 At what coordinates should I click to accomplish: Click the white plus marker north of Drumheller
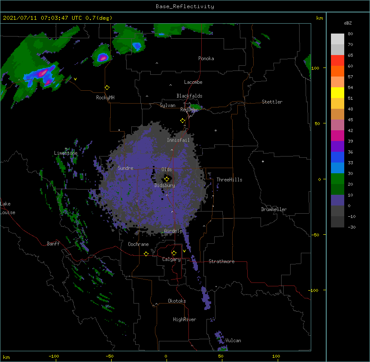pos(263,161)
